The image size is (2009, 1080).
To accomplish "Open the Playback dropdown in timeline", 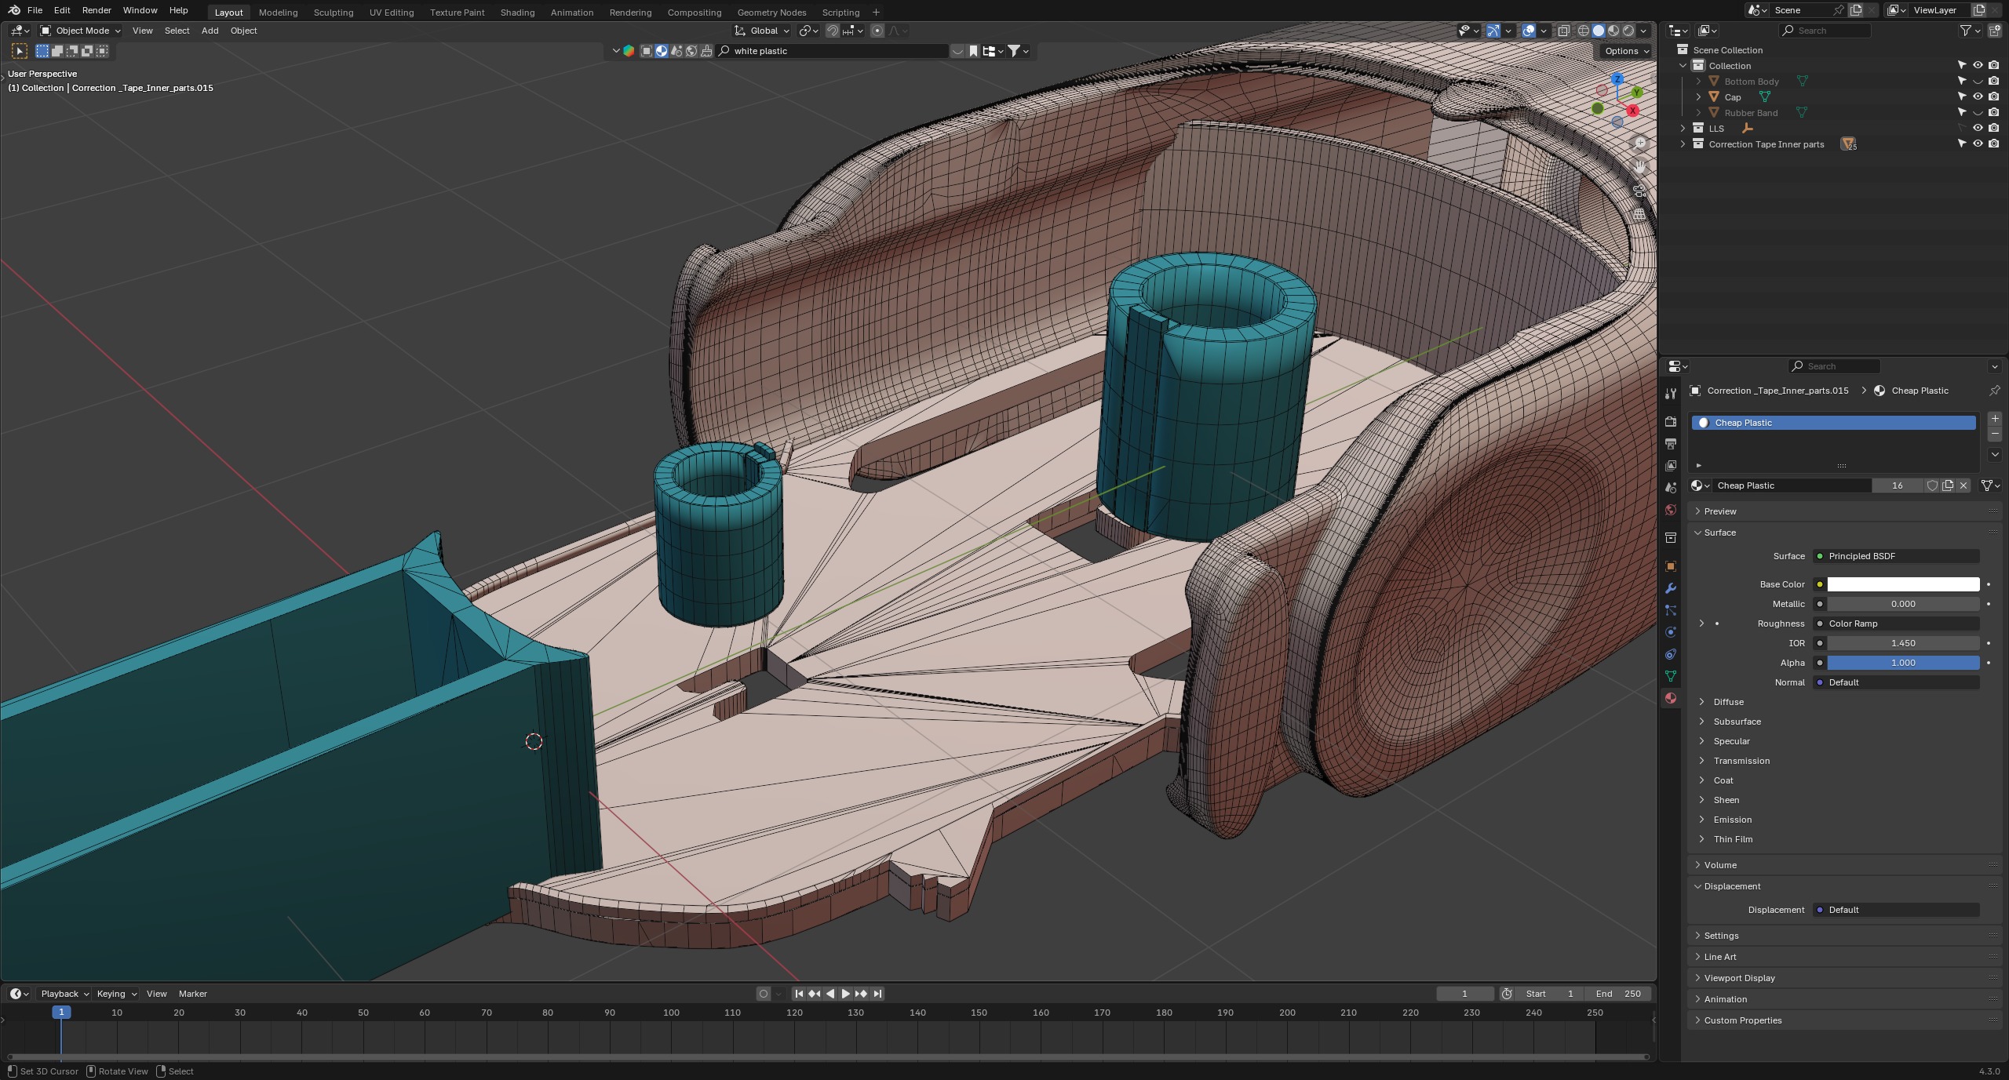I will pyautogui.click(x=64, y=994).
